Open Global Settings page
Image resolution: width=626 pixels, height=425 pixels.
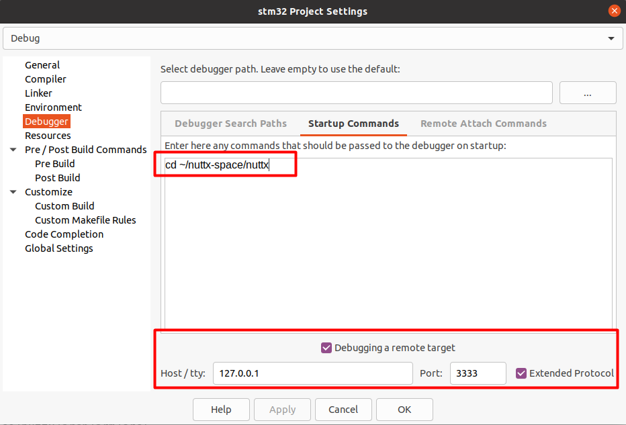(59, 248)
